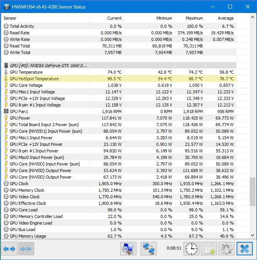Click the 1,916 RPM current fan value
The height and width of the screenshot is (260, 257).
click(112, 111)
